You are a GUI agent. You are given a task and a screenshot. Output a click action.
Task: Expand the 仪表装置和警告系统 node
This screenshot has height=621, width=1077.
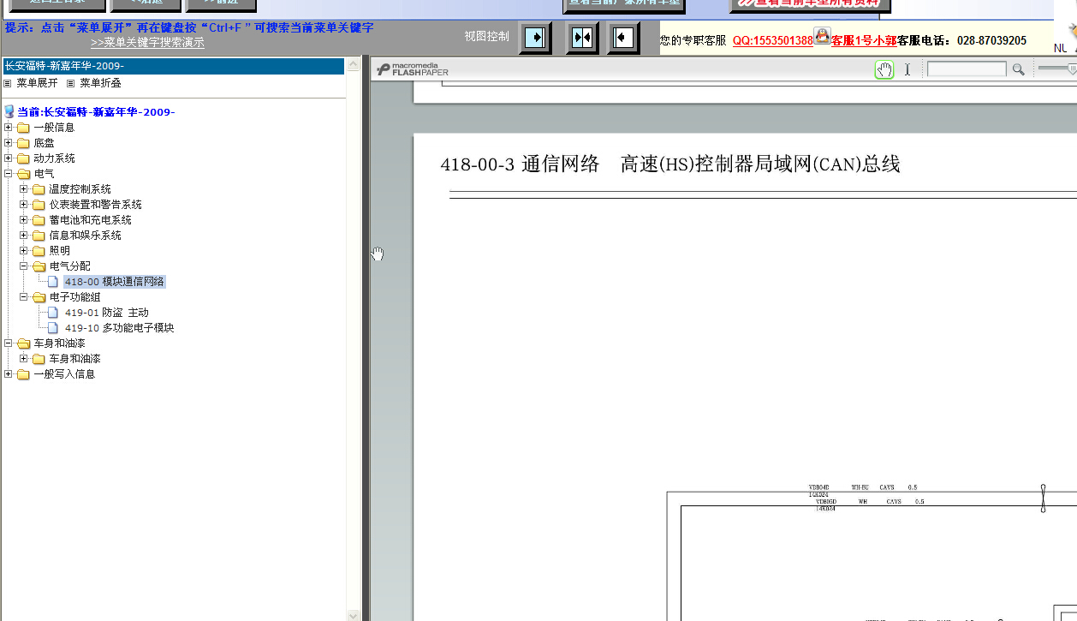[x=24, y=205]
